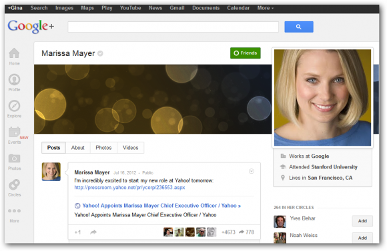
Task: Click Marissa Mayer author name on post
Action: pos(92,172)
